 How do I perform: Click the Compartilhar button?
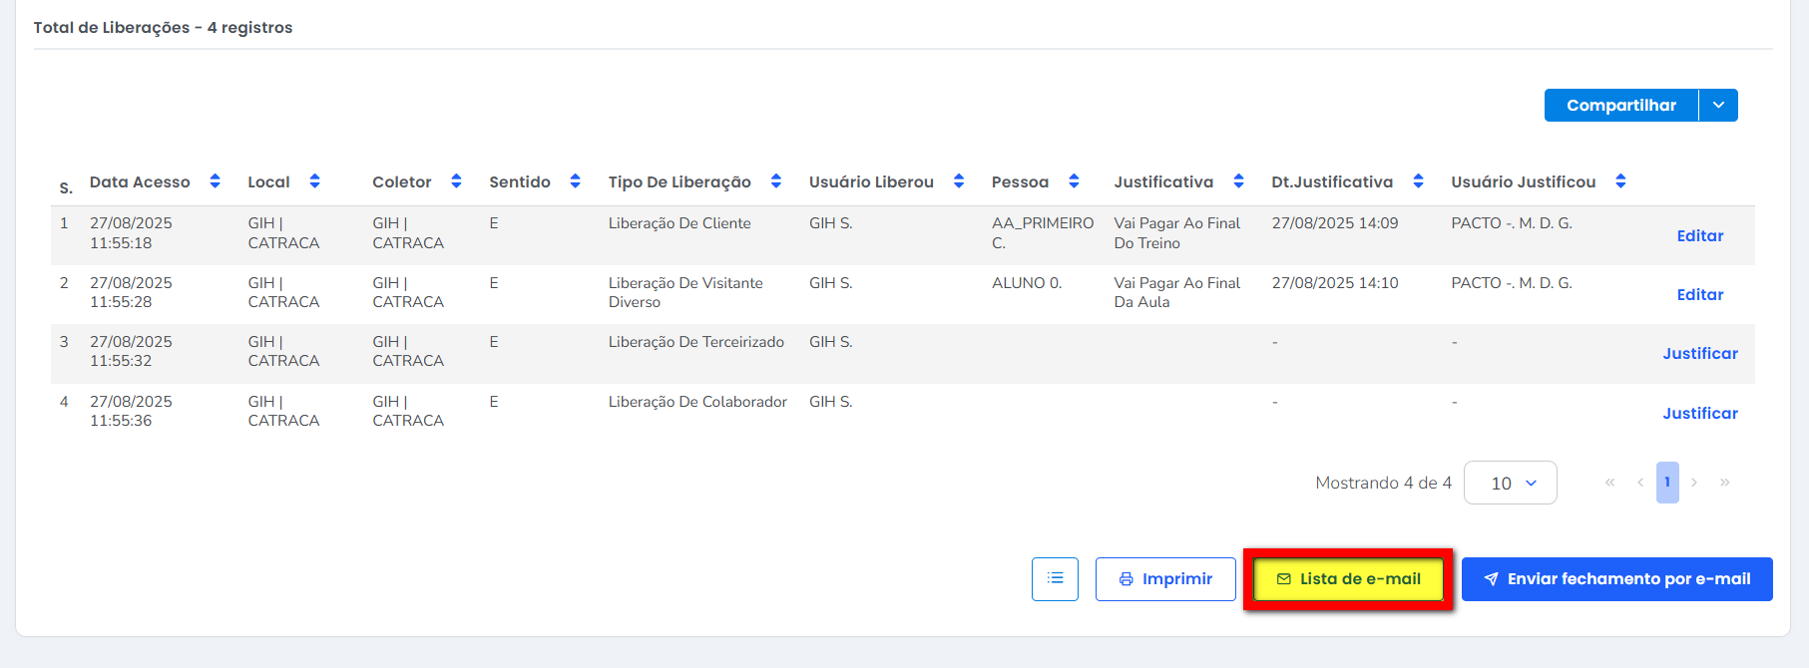point(1621,106)
